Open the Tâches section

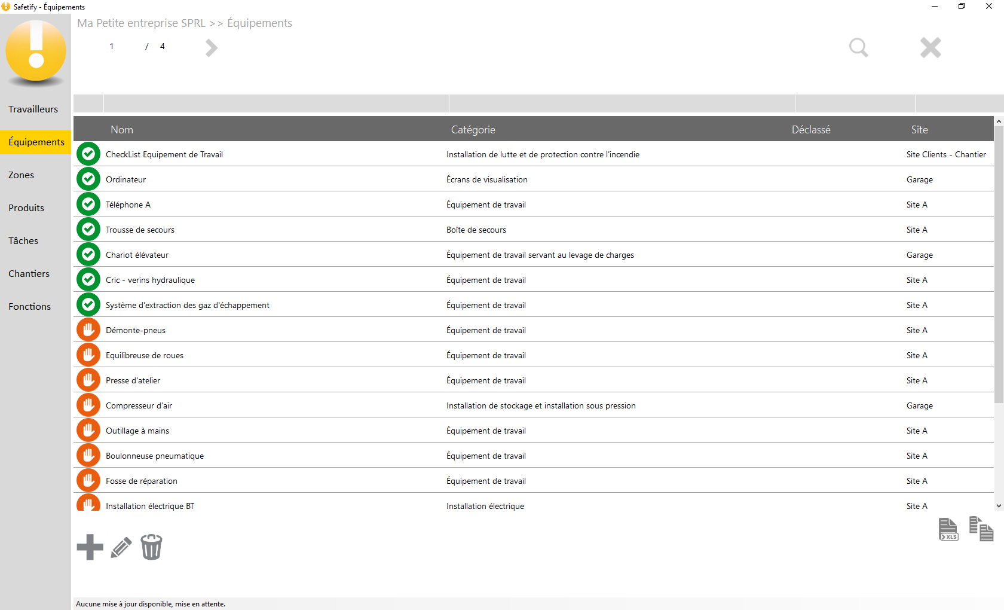pos(35,241)
